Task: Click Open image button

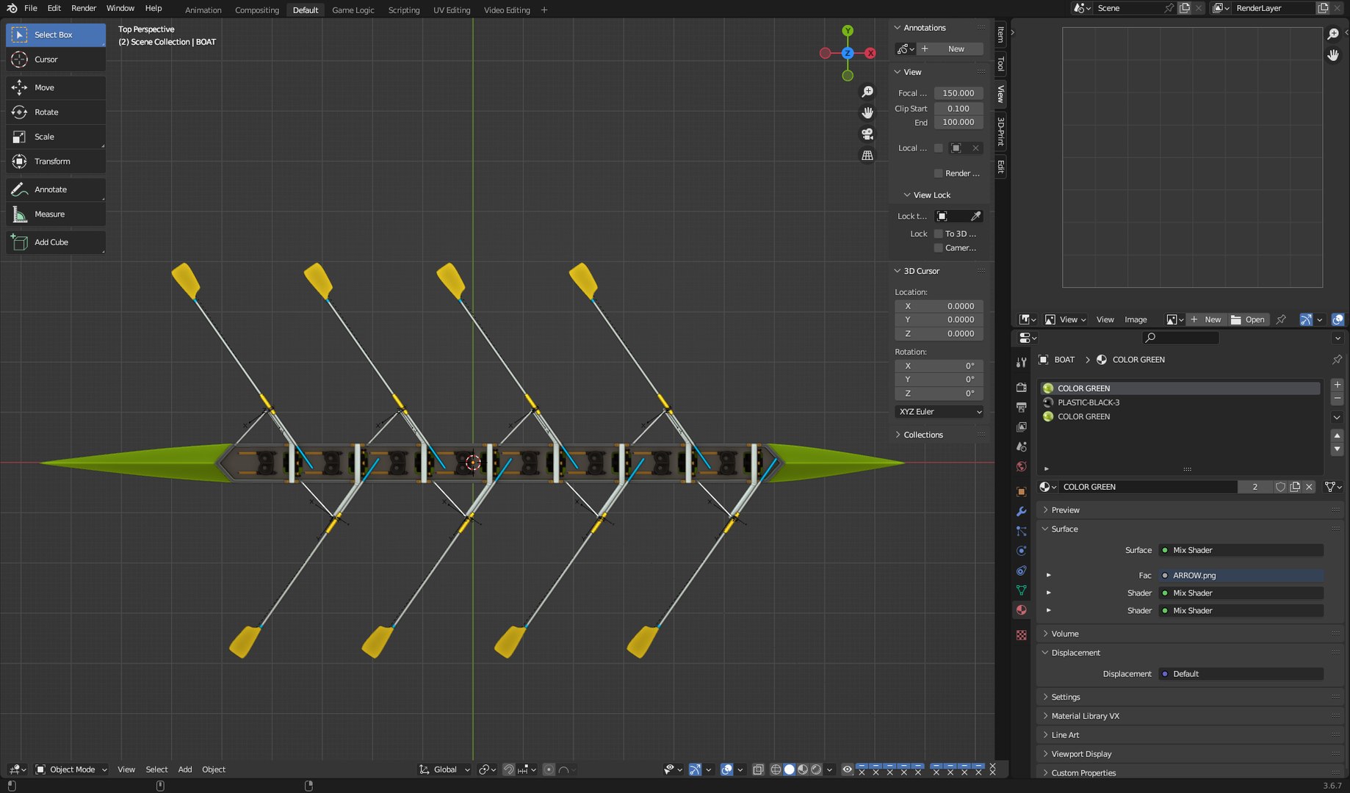Action: pos(1249,319)
